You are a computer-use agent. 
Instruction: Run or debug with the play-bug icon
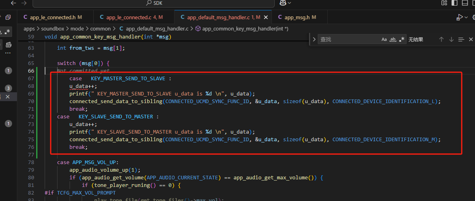click(x=460, y=17)
